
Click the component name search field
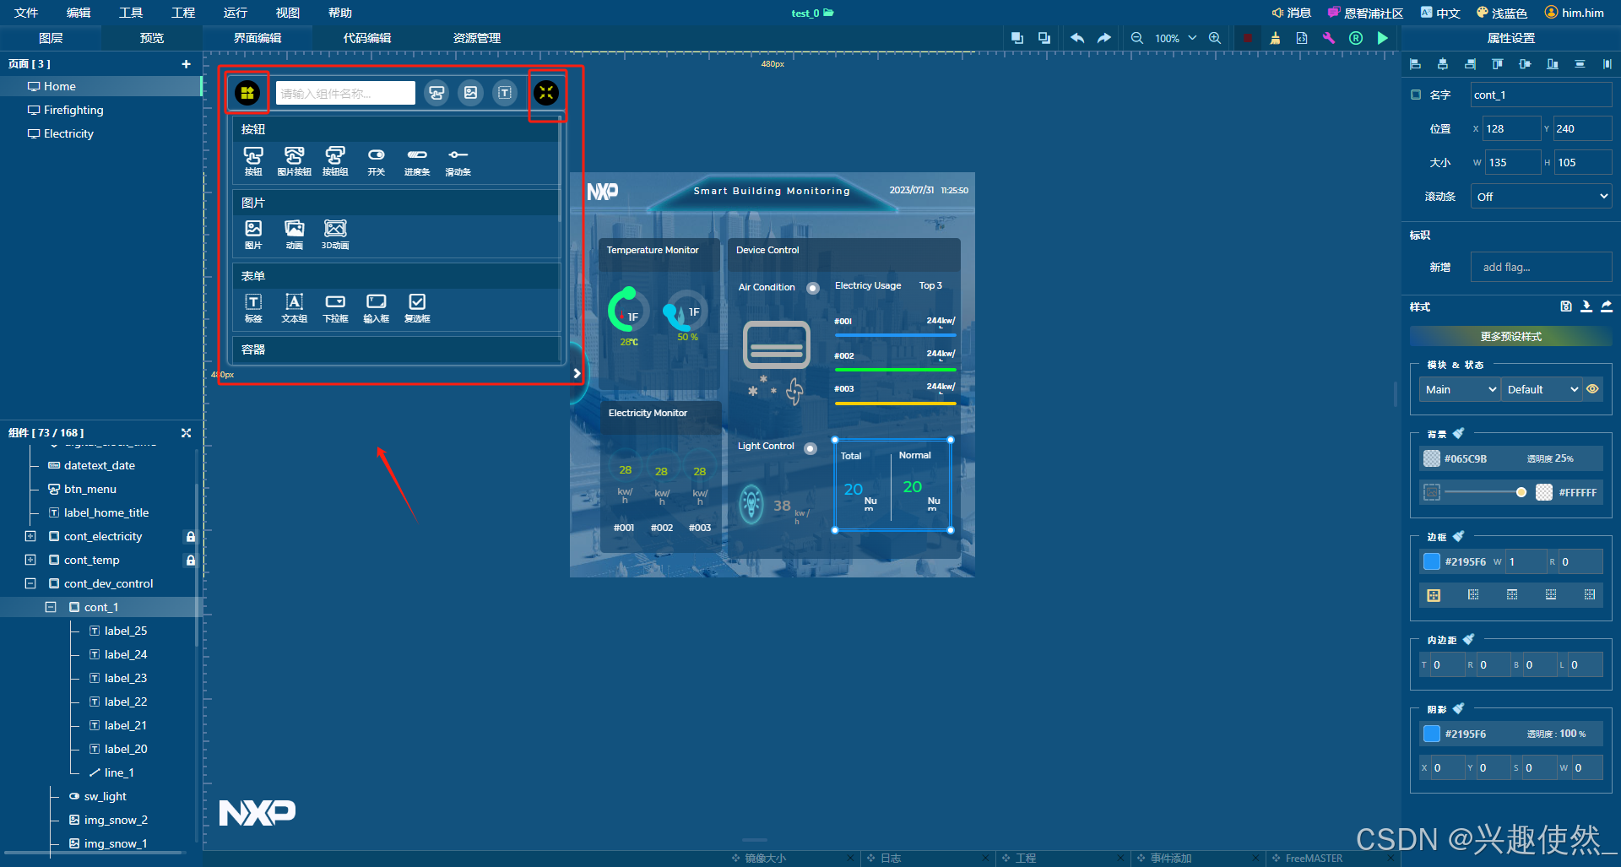click(345, 93)
